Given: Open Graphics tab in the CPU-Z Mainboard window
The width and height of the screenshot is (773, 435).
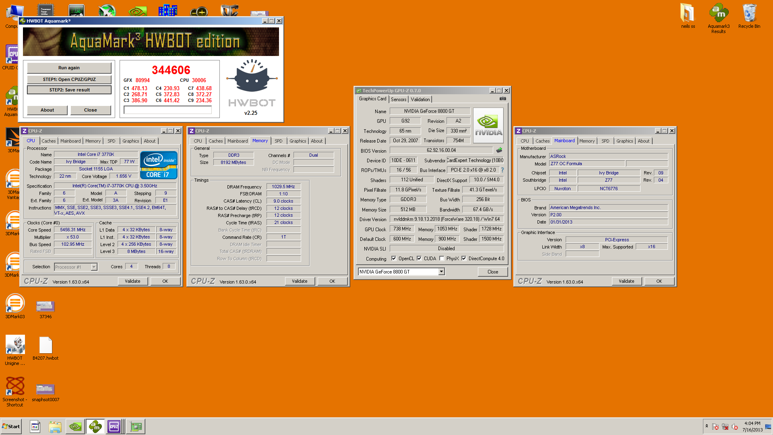Looking at the screenshot, I should coord(624,141).
